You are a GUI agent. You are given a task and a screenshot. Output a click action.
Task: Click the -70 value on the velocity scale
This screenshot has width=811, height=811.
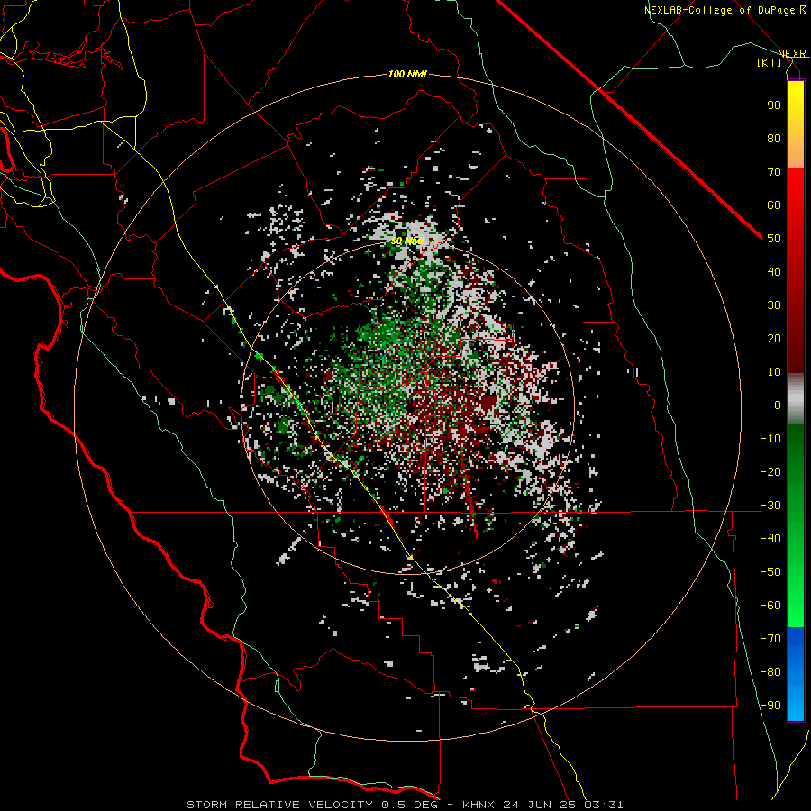(x=770, y=639)
